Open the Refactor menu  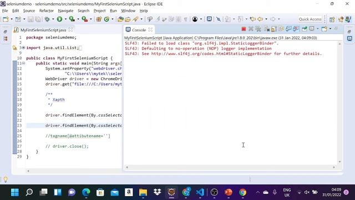pyautogui.click(x=47, y=11)
